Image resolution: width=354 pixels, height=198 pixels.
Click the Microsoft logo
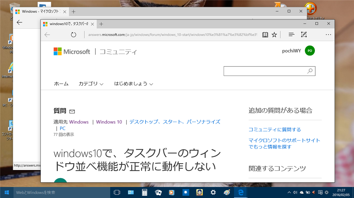[72, 52]
